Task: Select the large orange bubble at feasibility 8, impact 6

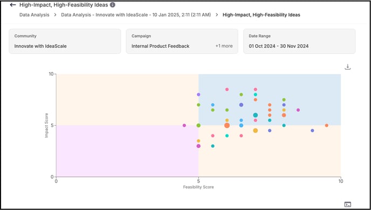Action: point(284,115)
